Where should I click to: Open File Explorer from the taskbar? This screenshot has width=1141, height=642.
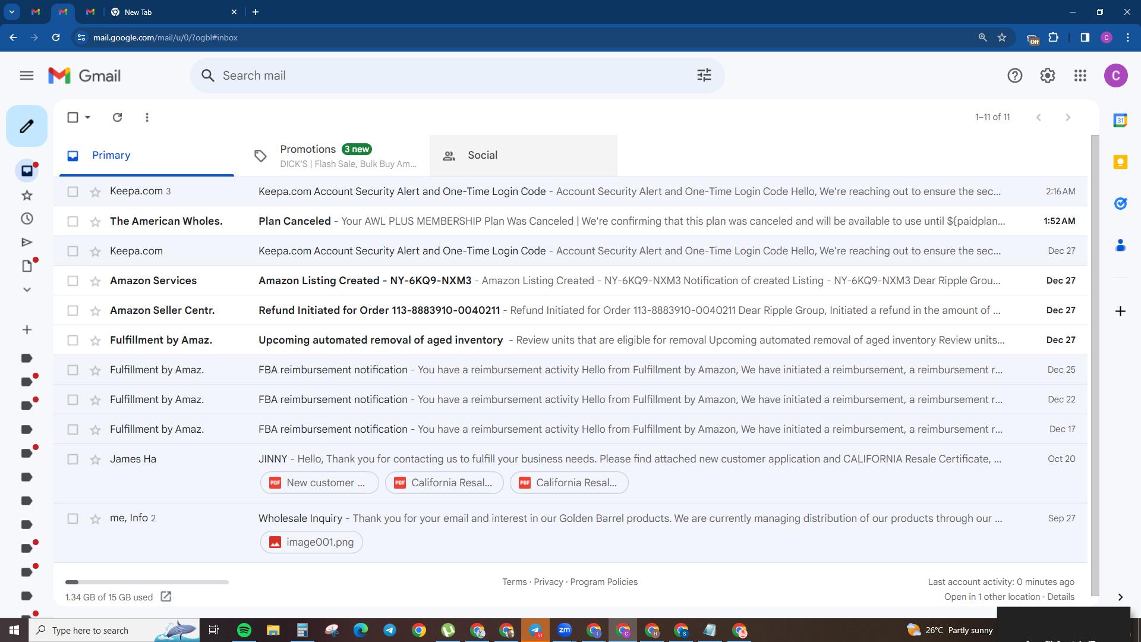click(273, 630)
